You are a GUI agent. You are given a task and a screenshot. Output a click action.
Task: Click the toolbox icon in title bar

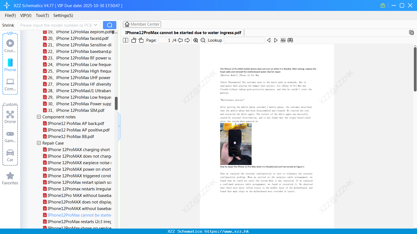point(383,5)
